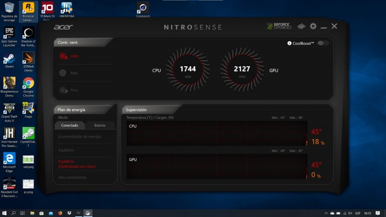Expand hidden system tray icons chevron

pyautogui.click(x=326, y=213)
